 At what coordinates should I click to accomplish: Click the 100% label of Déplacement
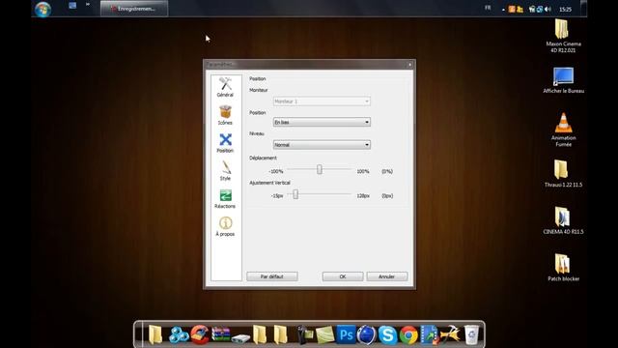point(363,172)
